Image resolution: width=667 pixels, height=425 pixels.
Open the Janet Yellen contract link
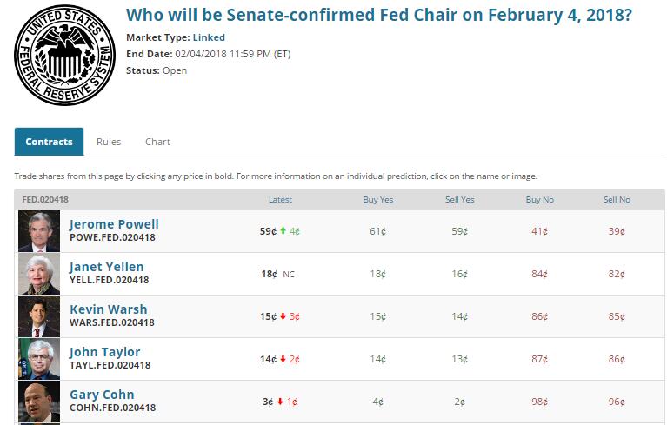point(107,267)
